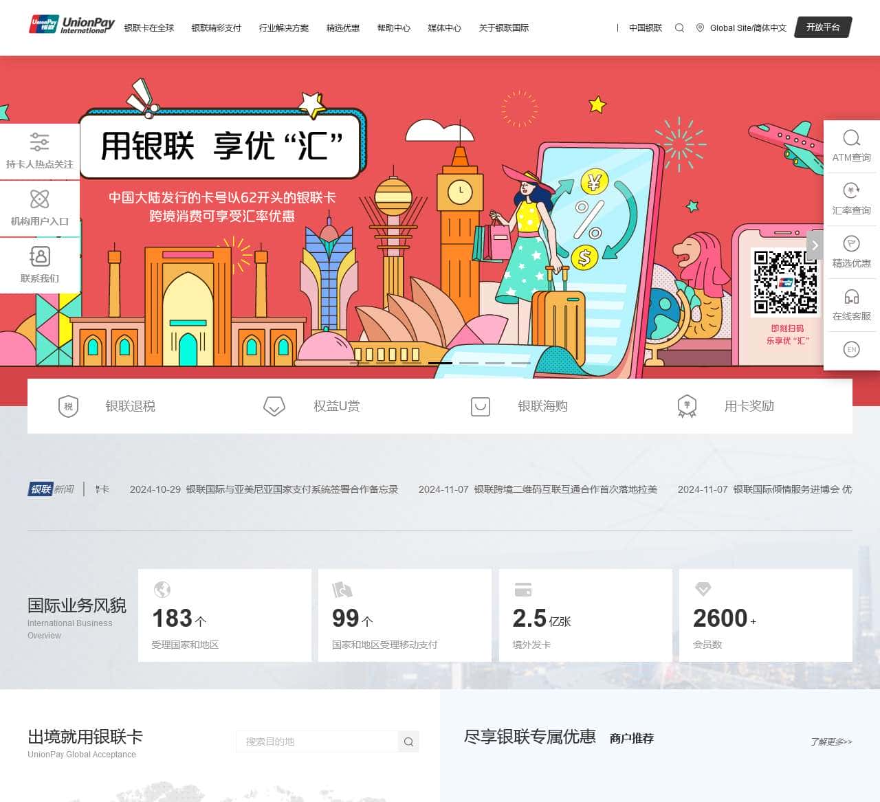Click the 开放平台 button
This screenshot has height=802, width=880.
pyautogui.click(x=824, y=27)
